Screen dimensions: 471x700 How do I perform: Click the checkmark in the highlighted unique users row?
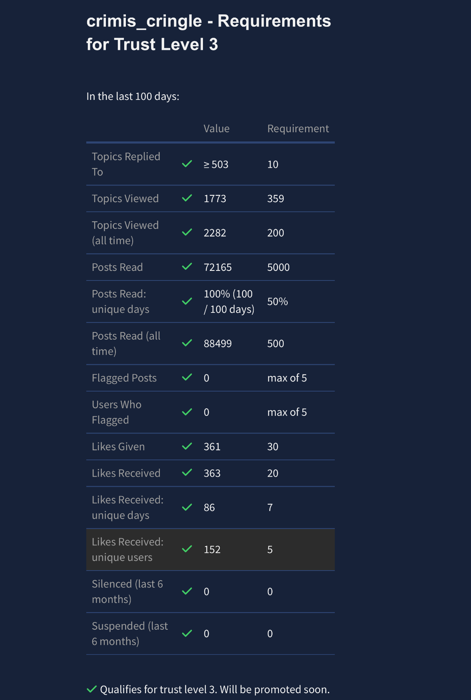coord(187,549)
